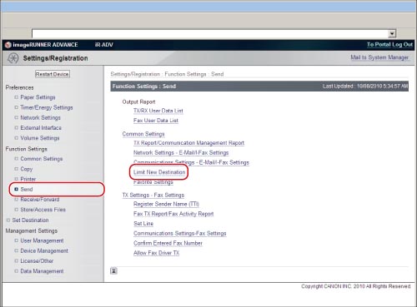
Task: Open the address bar dropdown arrow
Action: (x=392, y=34)
